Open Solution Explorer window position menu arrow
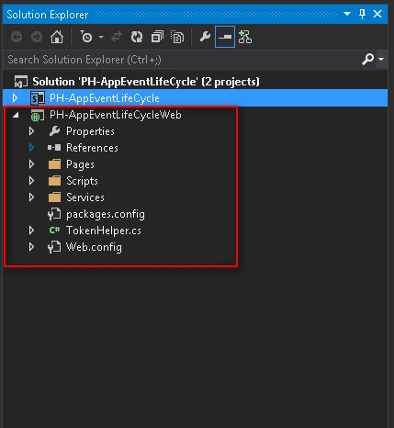Screen dimensions: 394x428 [347, 14]
